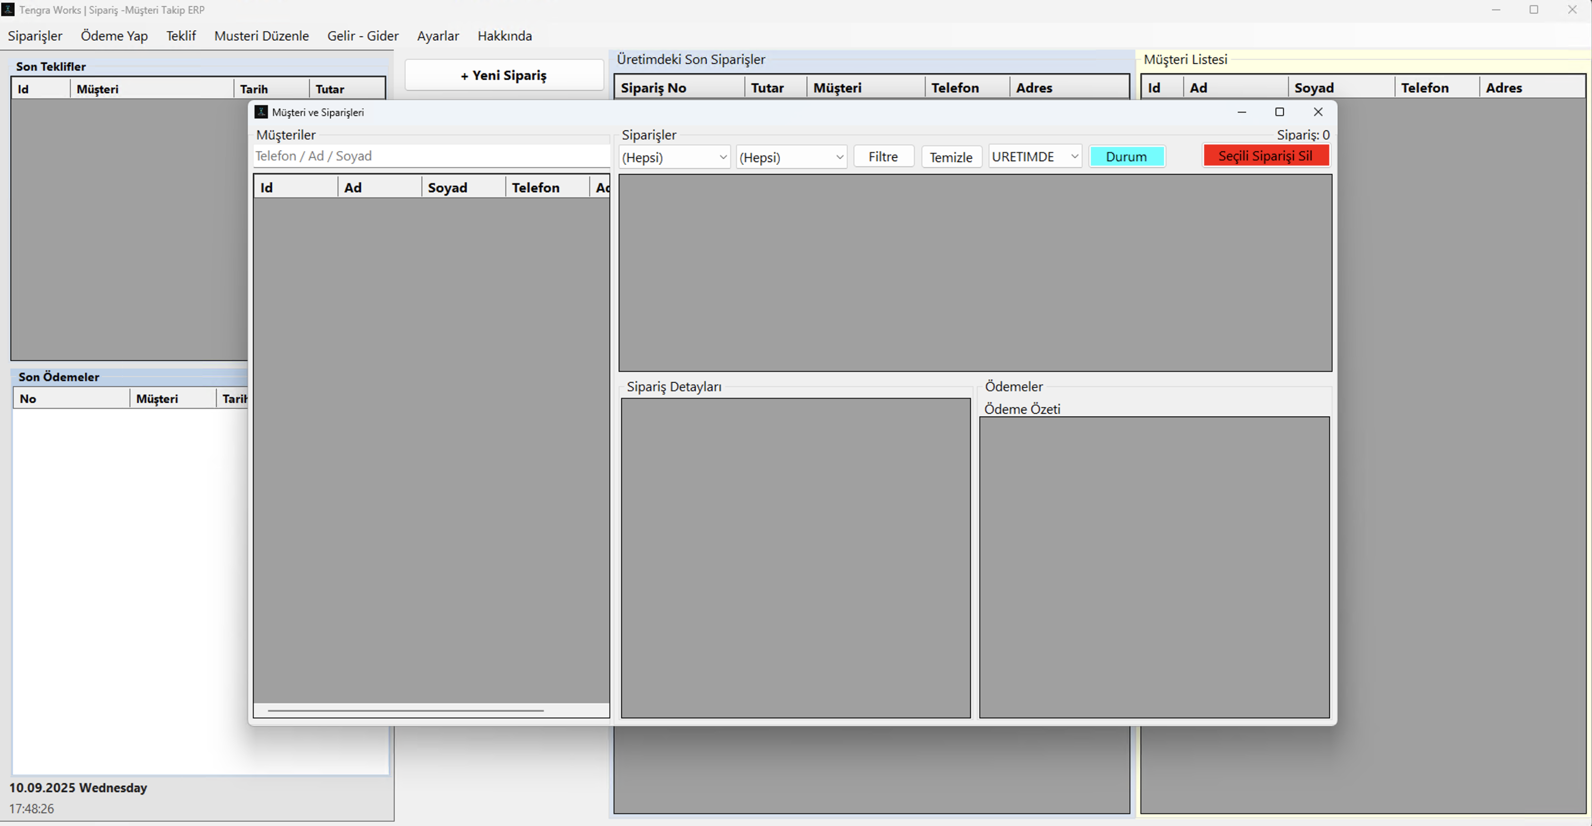Screen dimensions: 1592x826
Task: Open the Ödeme Yap menu
Action: (x=114, y=36)
